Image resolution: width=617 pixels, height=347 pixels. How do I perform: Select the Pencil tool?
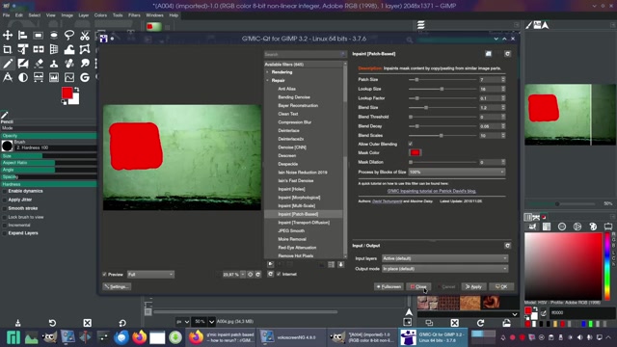click(8, 64)
